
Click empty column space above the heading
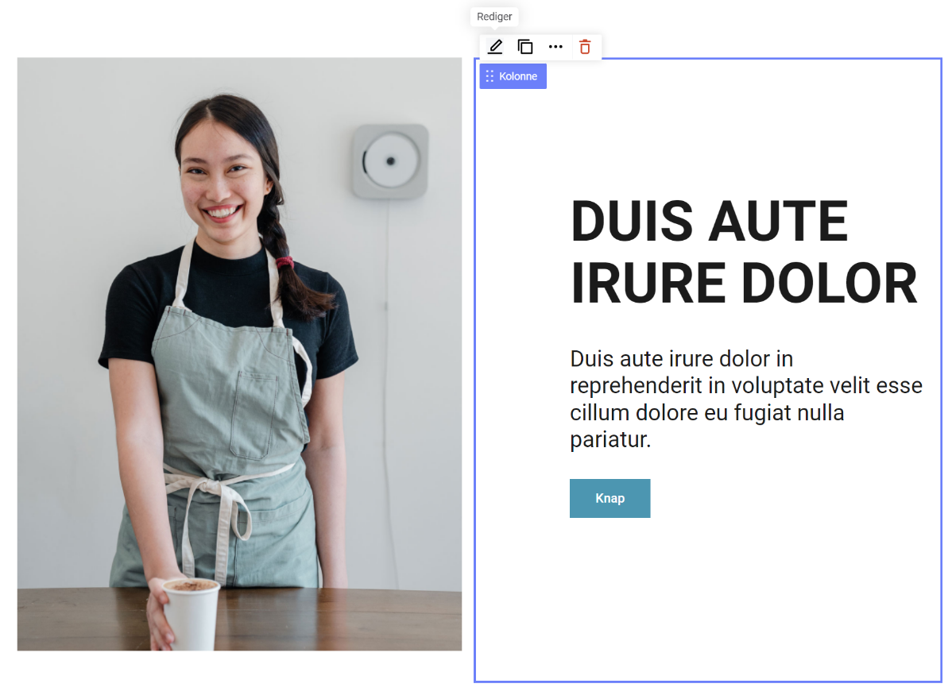(707, 135)
